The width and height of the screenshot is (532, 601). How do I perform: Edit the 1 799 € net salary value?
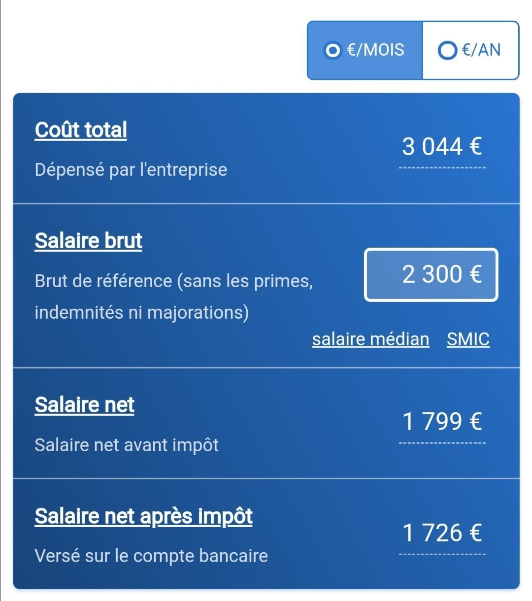[x=442, y=422]
